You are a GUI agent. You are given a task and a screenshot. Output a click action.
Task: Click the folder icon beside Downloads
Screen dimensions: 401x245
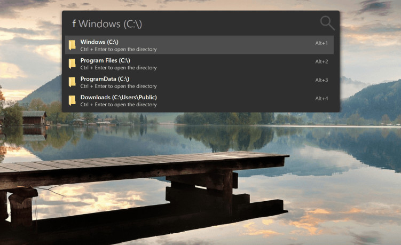pos(72,100)
